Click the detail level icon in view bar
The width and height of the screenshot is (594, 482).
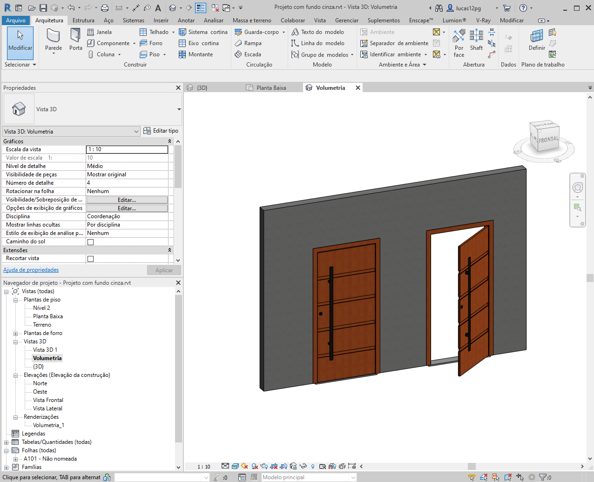click(x=225, y=466)
